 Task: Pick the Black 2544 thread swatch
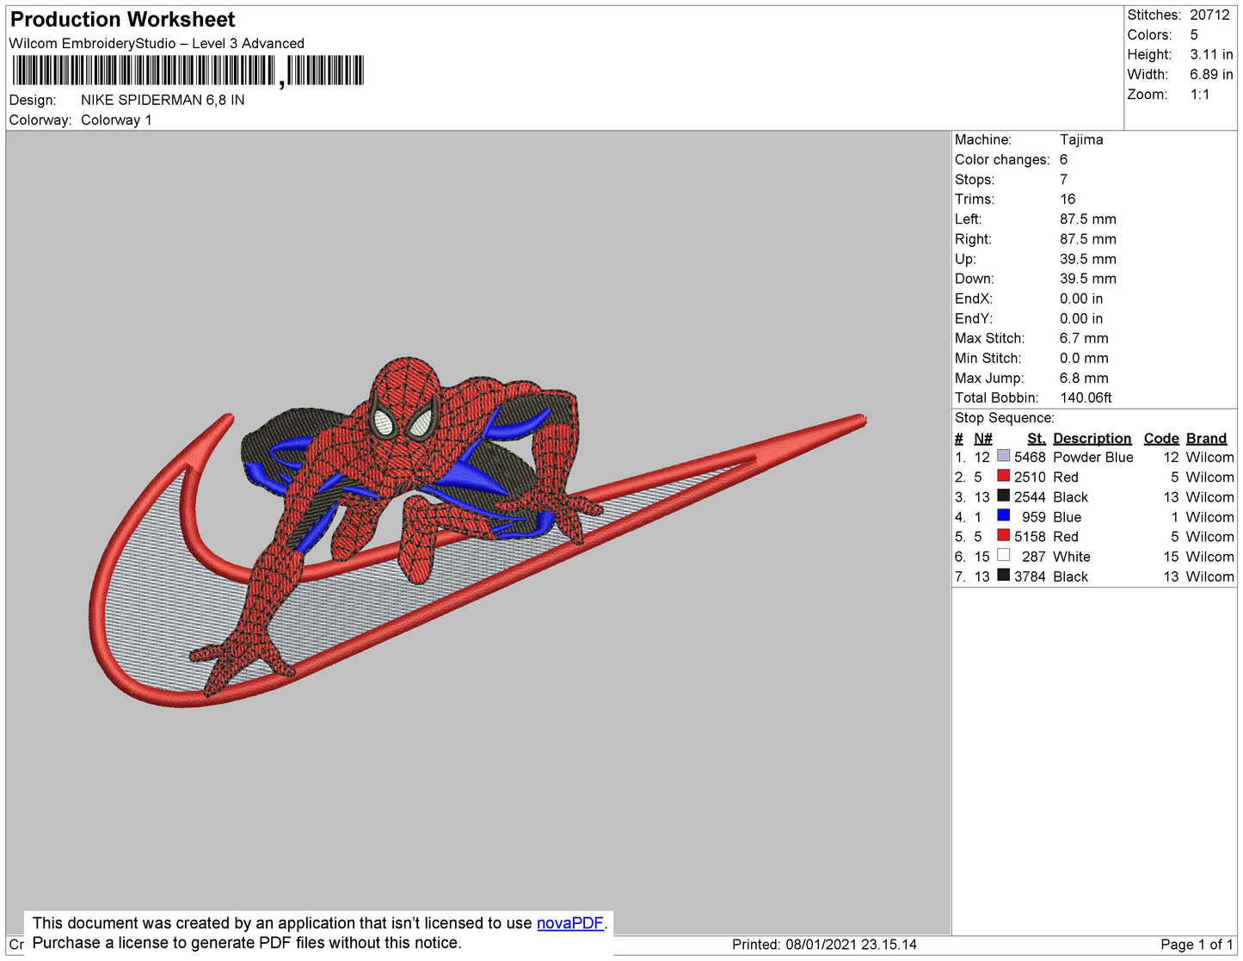click(1003, 496)
